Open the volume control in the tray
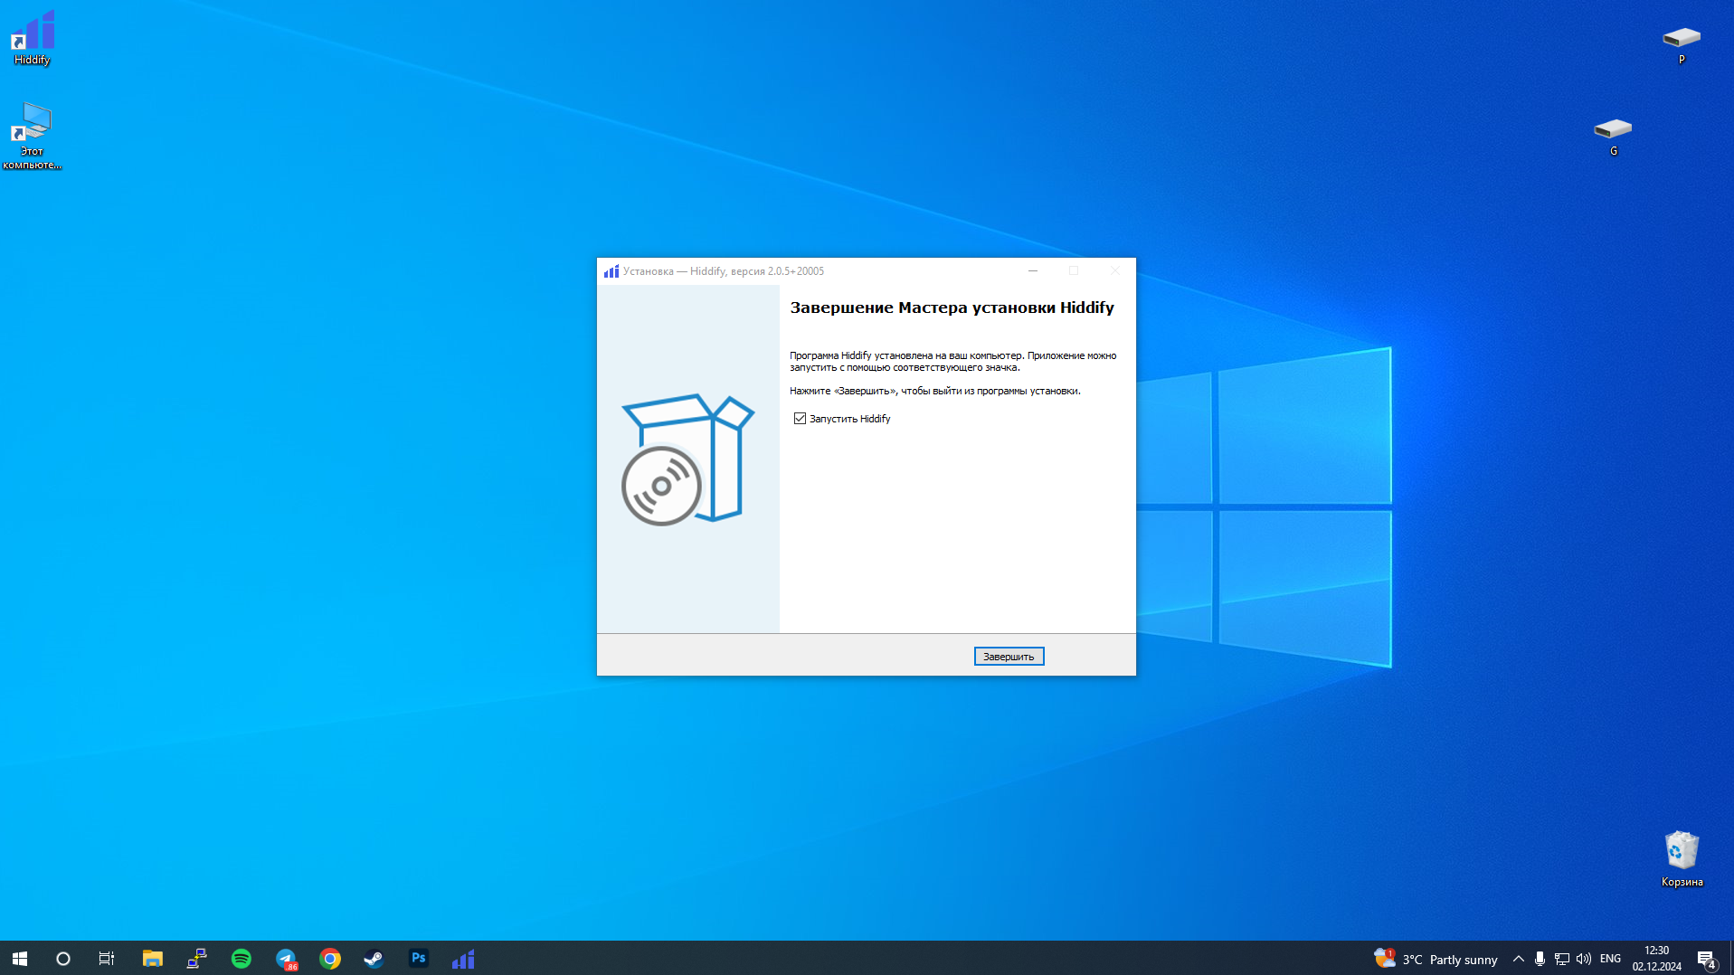Viewport: 1734px width, 975px height. pyautogui.click(x=1584, y=959)
